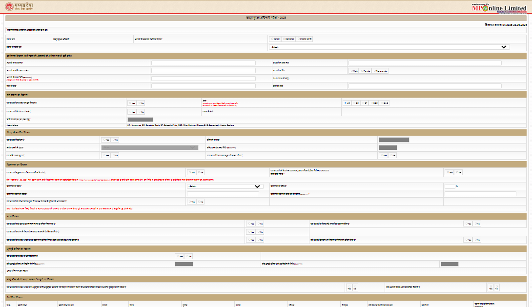The width and height of the screenshot is (532, 307).
Task: Select third radio option beside the post name row
Action: pos(299,39)
